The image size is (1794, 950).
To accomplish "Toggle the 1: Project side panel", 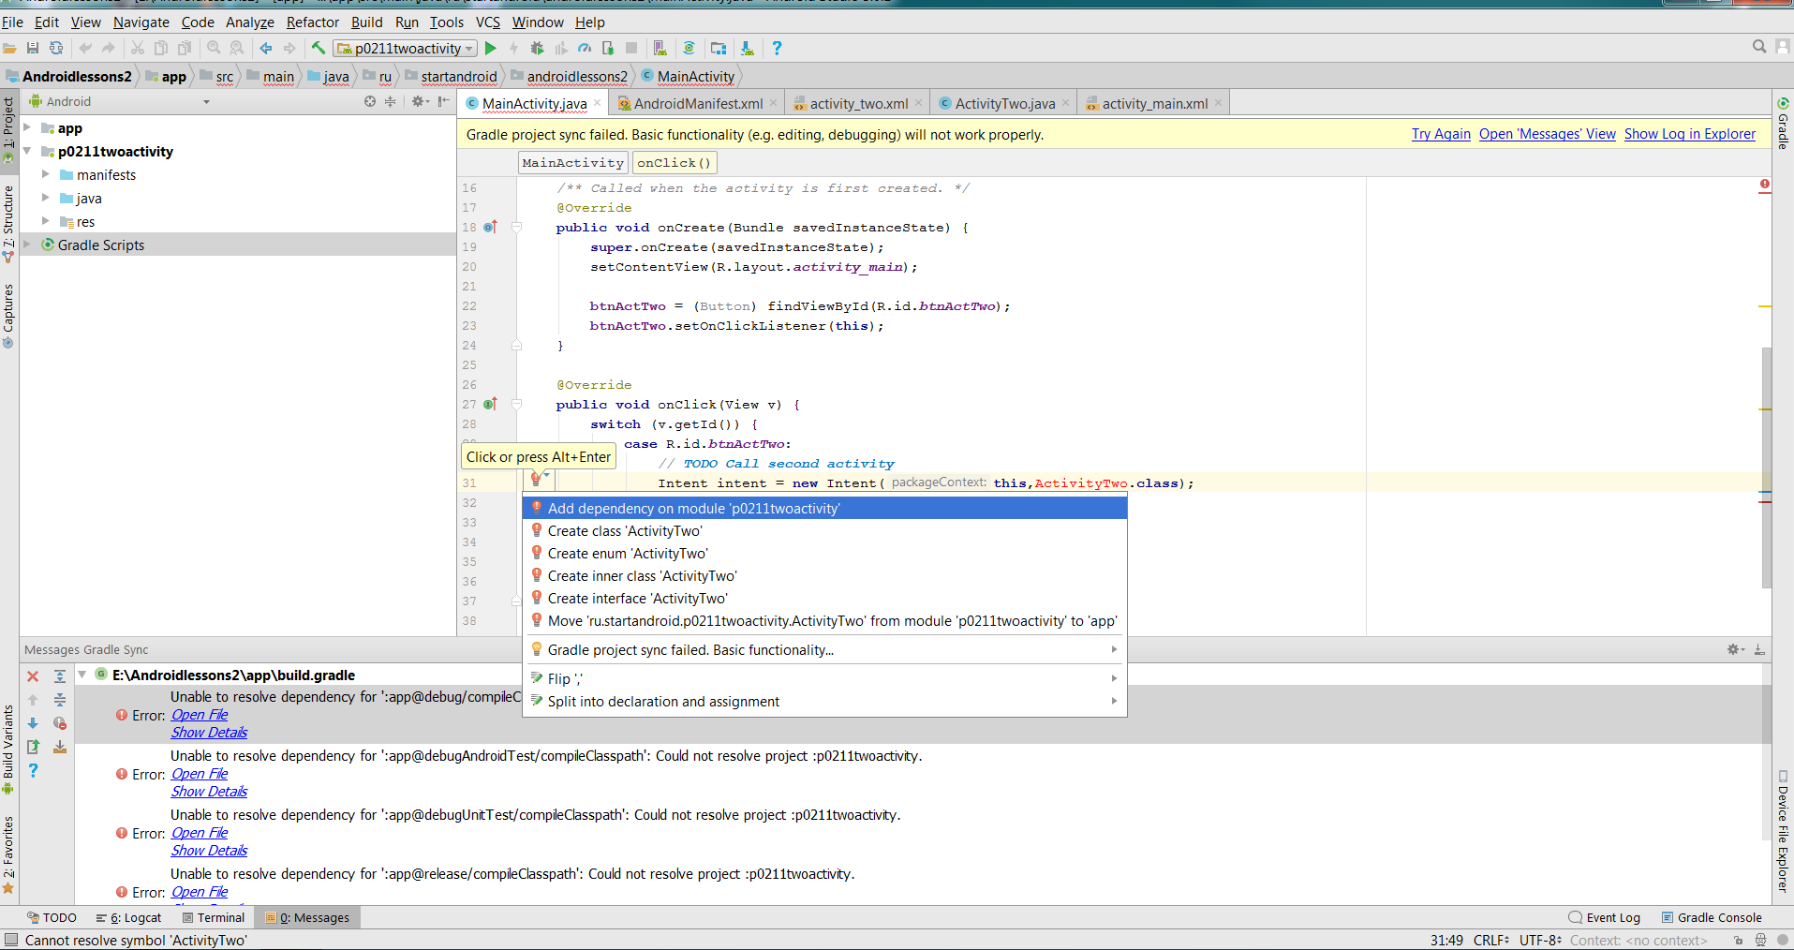I will tap(8, 129).
